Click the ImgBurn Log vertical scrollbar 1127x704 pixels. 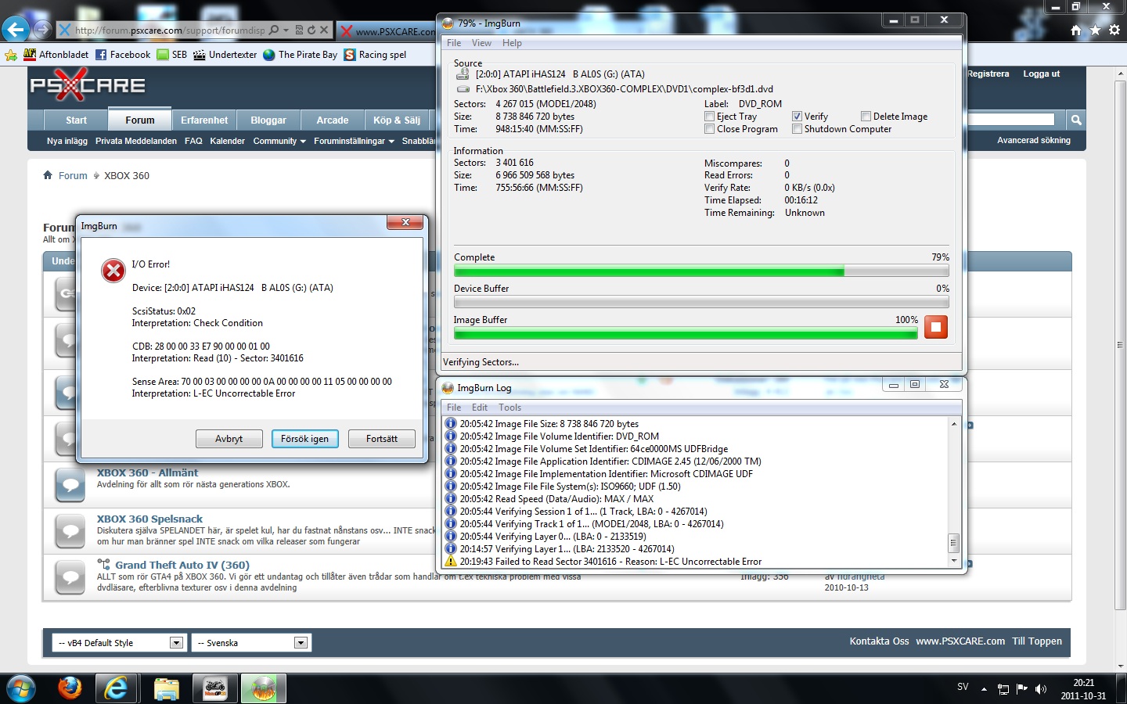point(953,493)
